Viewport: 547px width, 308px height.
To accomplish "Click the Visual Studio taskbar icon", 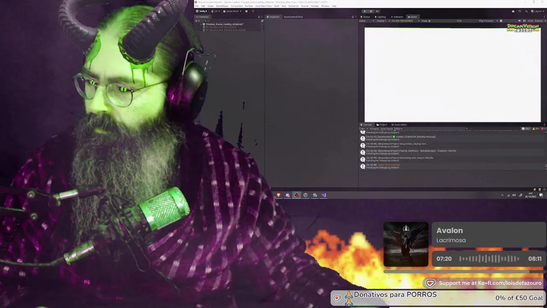I will (324, 195).
